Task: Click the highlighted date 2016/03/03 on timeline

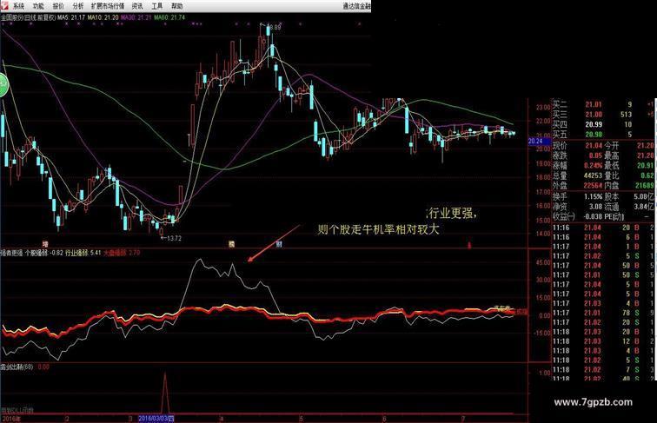Action: pyautogui.click(x=156, y=419)
